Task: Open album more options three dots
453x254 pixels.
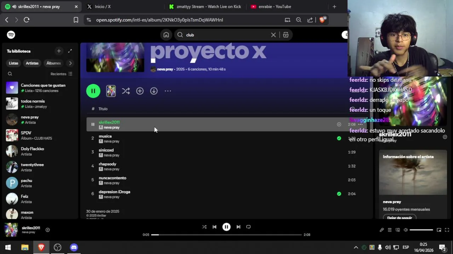Action: click(x=168, y=91)
